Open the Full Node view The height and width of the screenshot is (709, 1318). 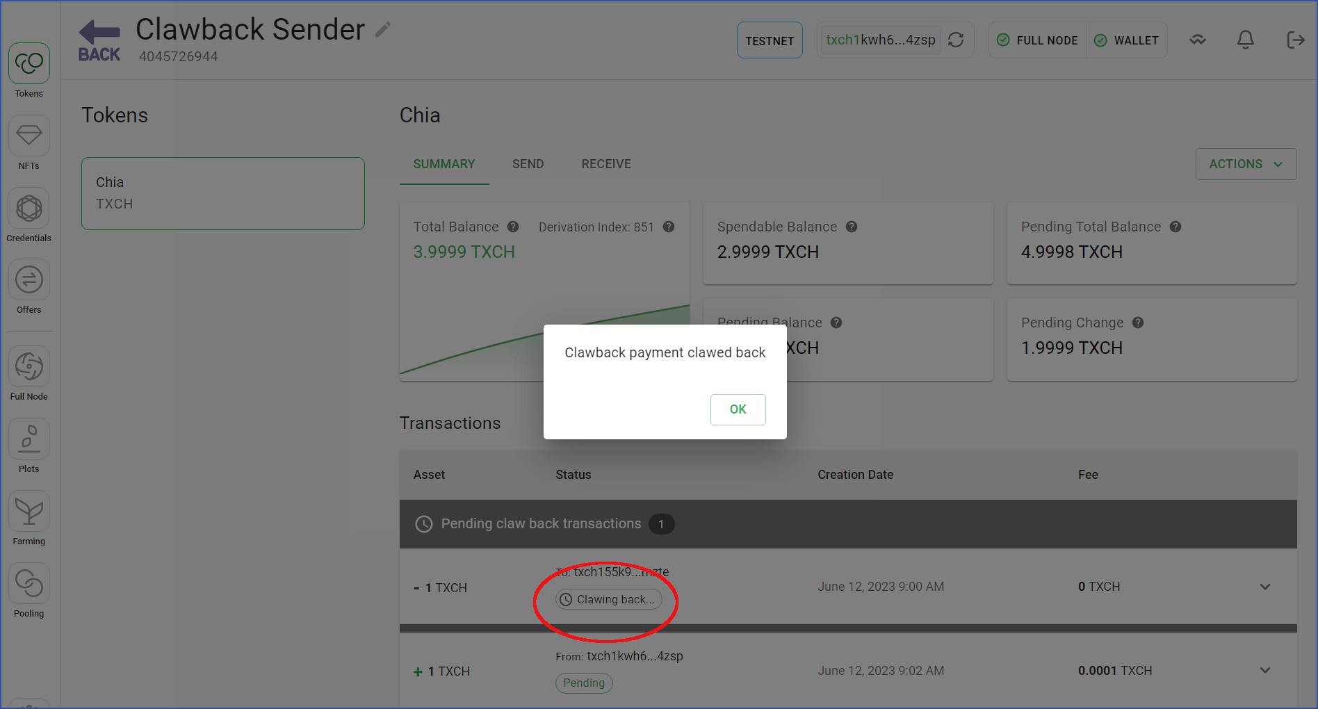[x=29, y=374]
